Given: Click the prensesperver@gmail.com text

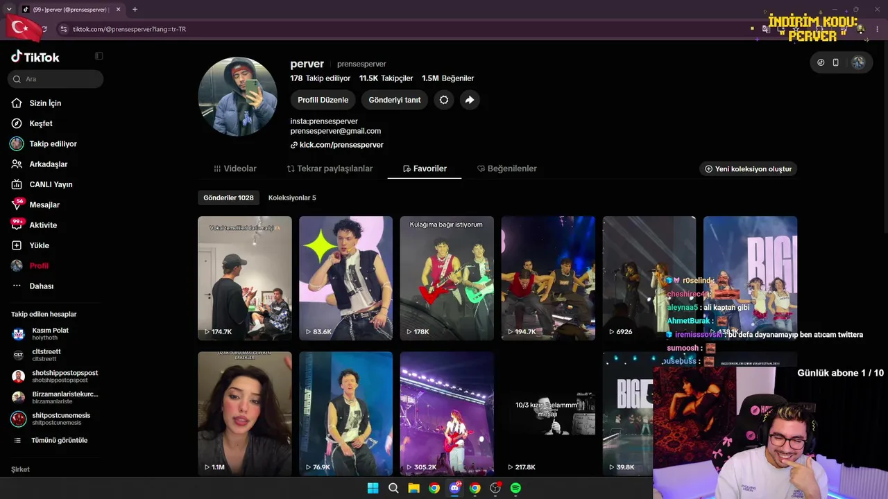Looking at the screenshot, I should click(336, 131).
